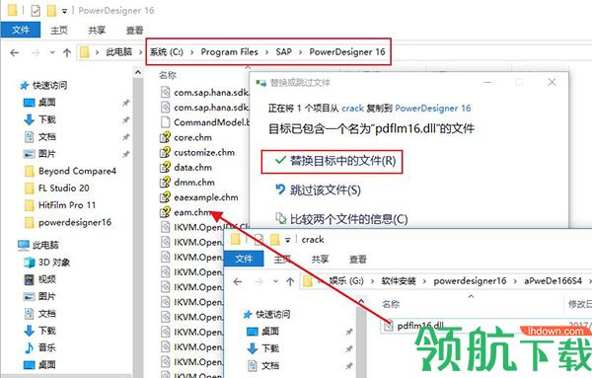Click 软件安装 breadcrumb in crack window
Image resolution: width=592 pixels, height=378 pixels.
tap(399, 281)
